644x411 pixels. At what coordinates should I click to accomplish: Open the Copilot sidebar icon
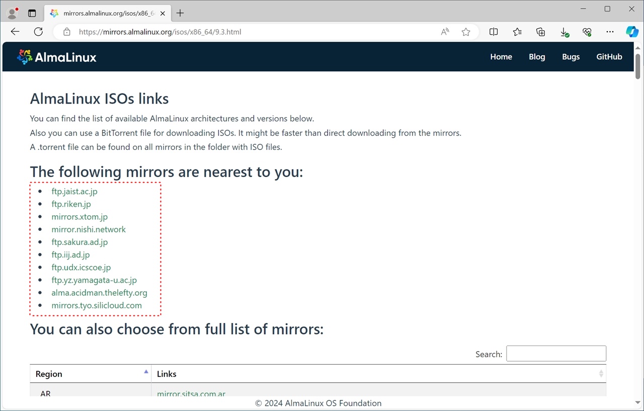click(x=632, y=32)
